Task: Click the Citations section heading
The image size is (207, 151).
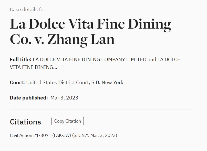Action: [x=25, y=122]
